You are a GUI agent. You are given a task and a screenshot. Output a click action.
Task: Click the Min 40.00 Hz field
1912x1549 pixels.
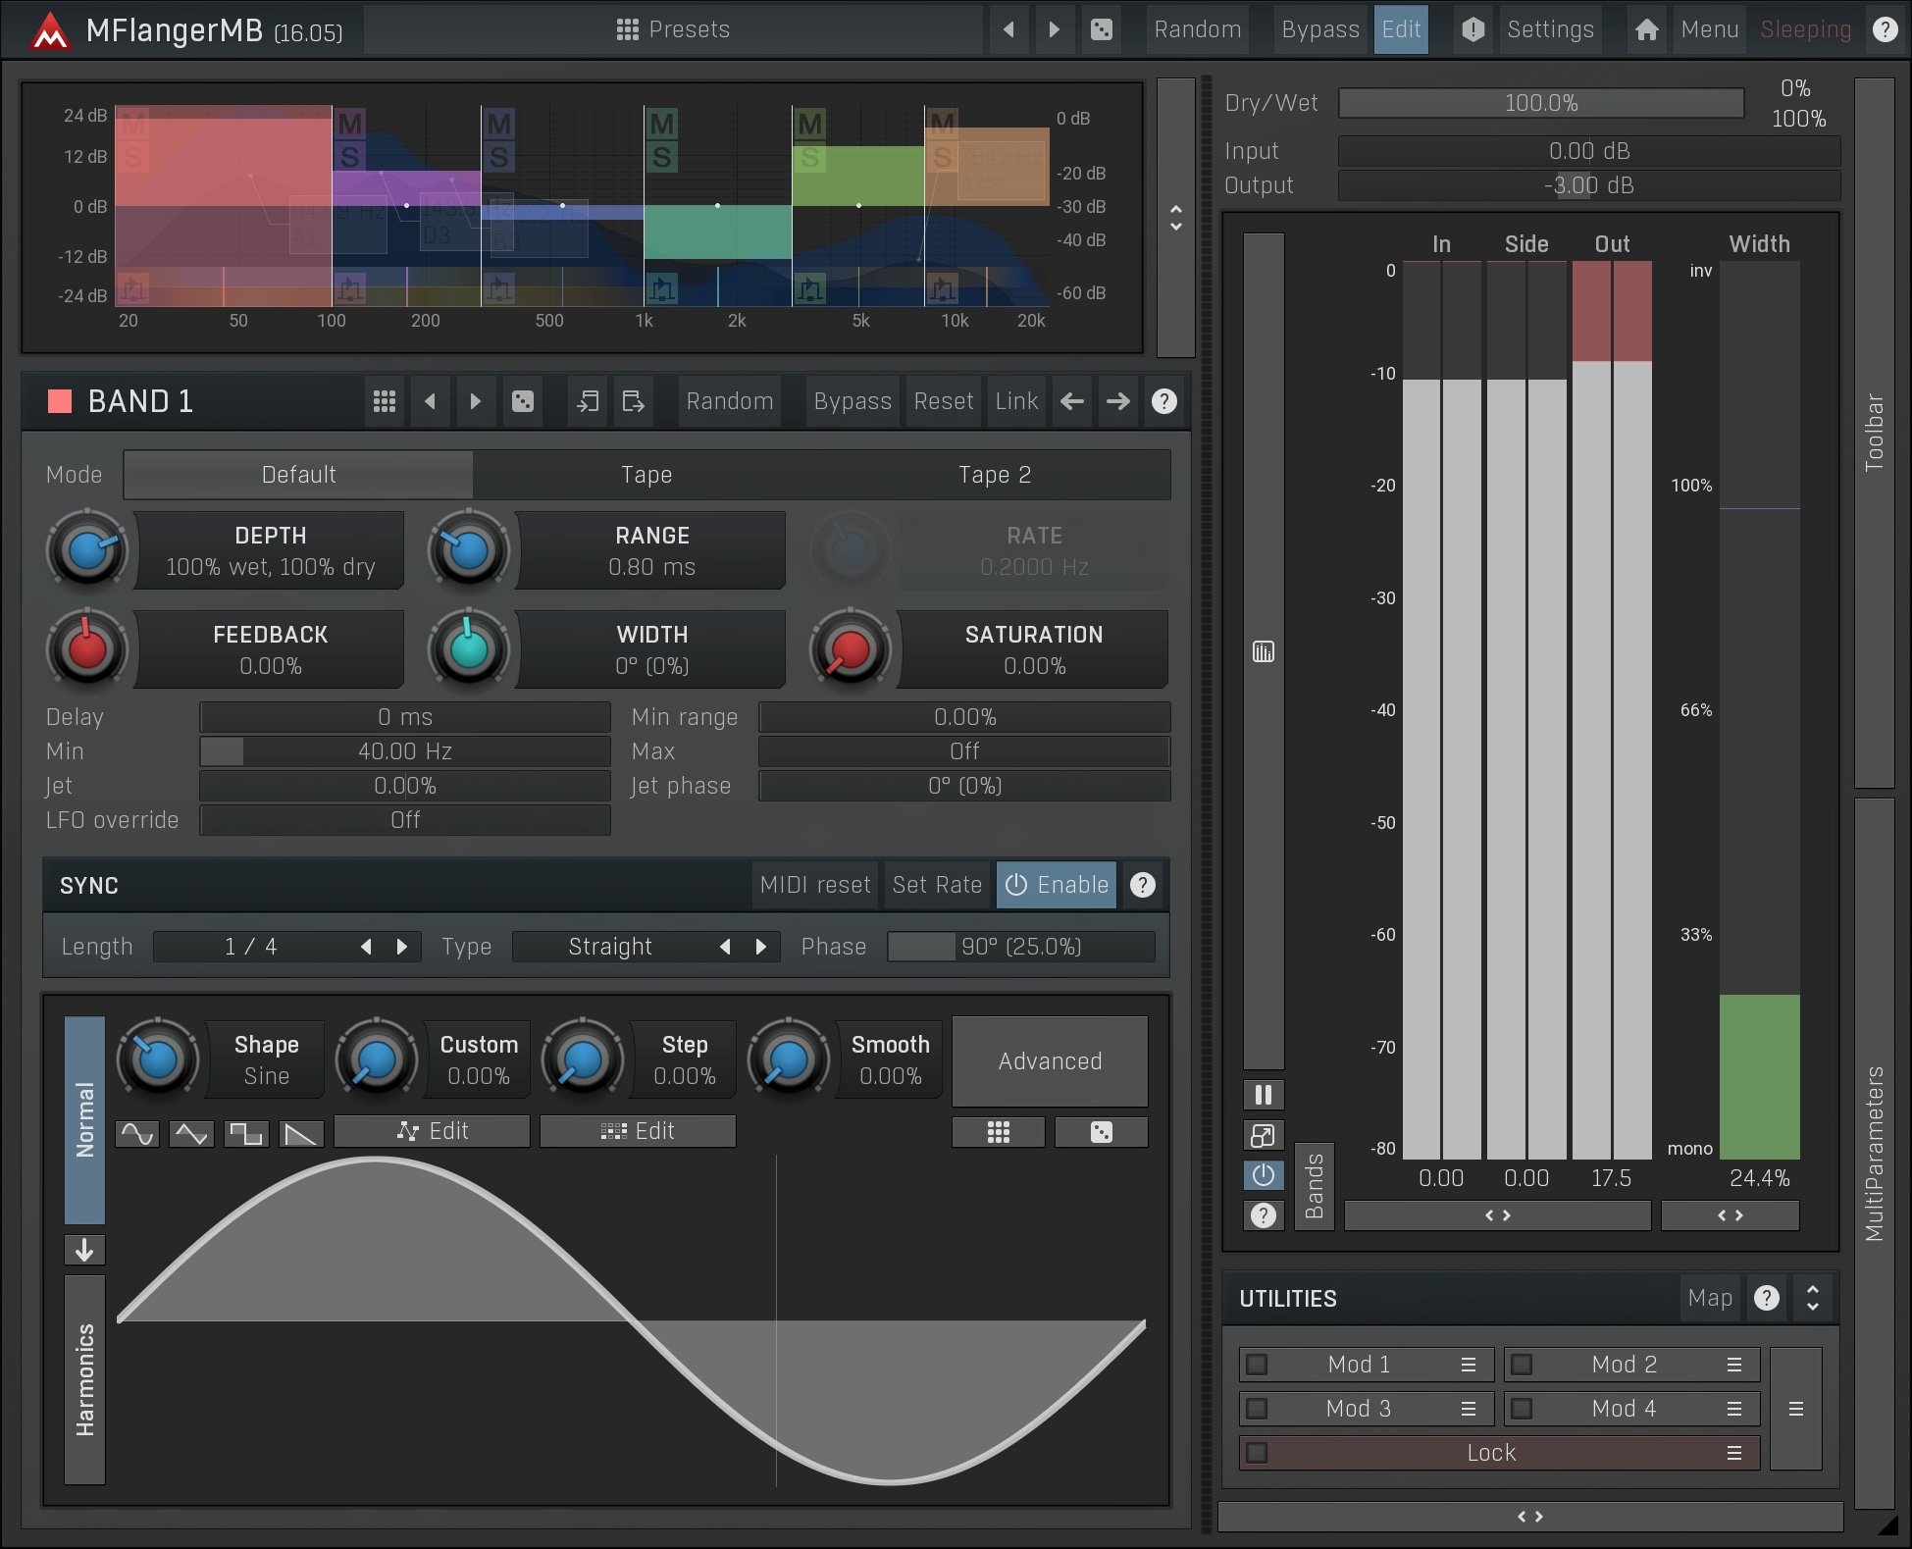[405, 751]
